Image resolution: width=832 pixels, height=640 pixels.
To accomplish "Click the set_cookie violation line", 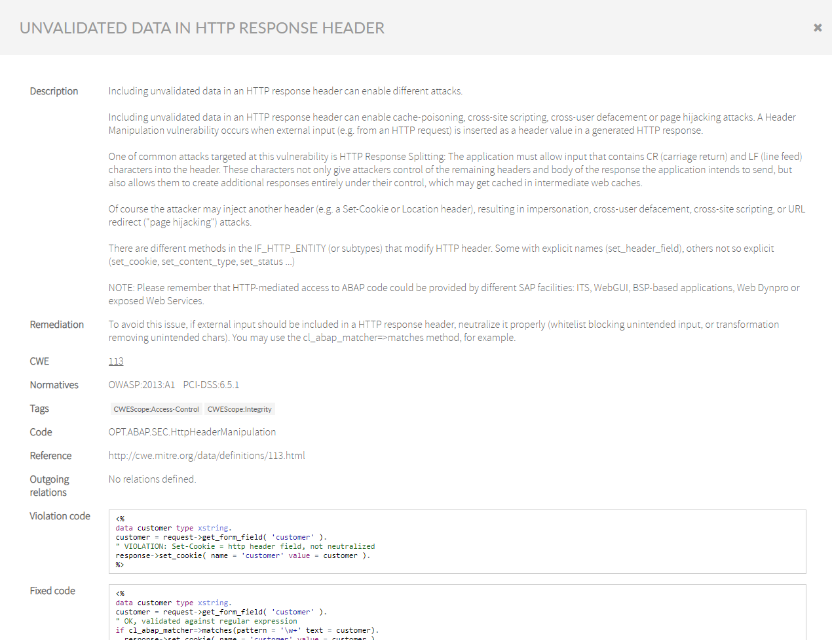I will point(242,555).
